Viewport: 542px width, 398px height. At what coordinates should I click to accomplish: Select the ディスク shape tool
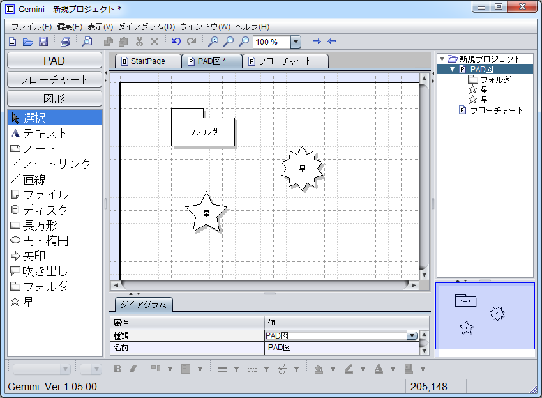[55, 210]
